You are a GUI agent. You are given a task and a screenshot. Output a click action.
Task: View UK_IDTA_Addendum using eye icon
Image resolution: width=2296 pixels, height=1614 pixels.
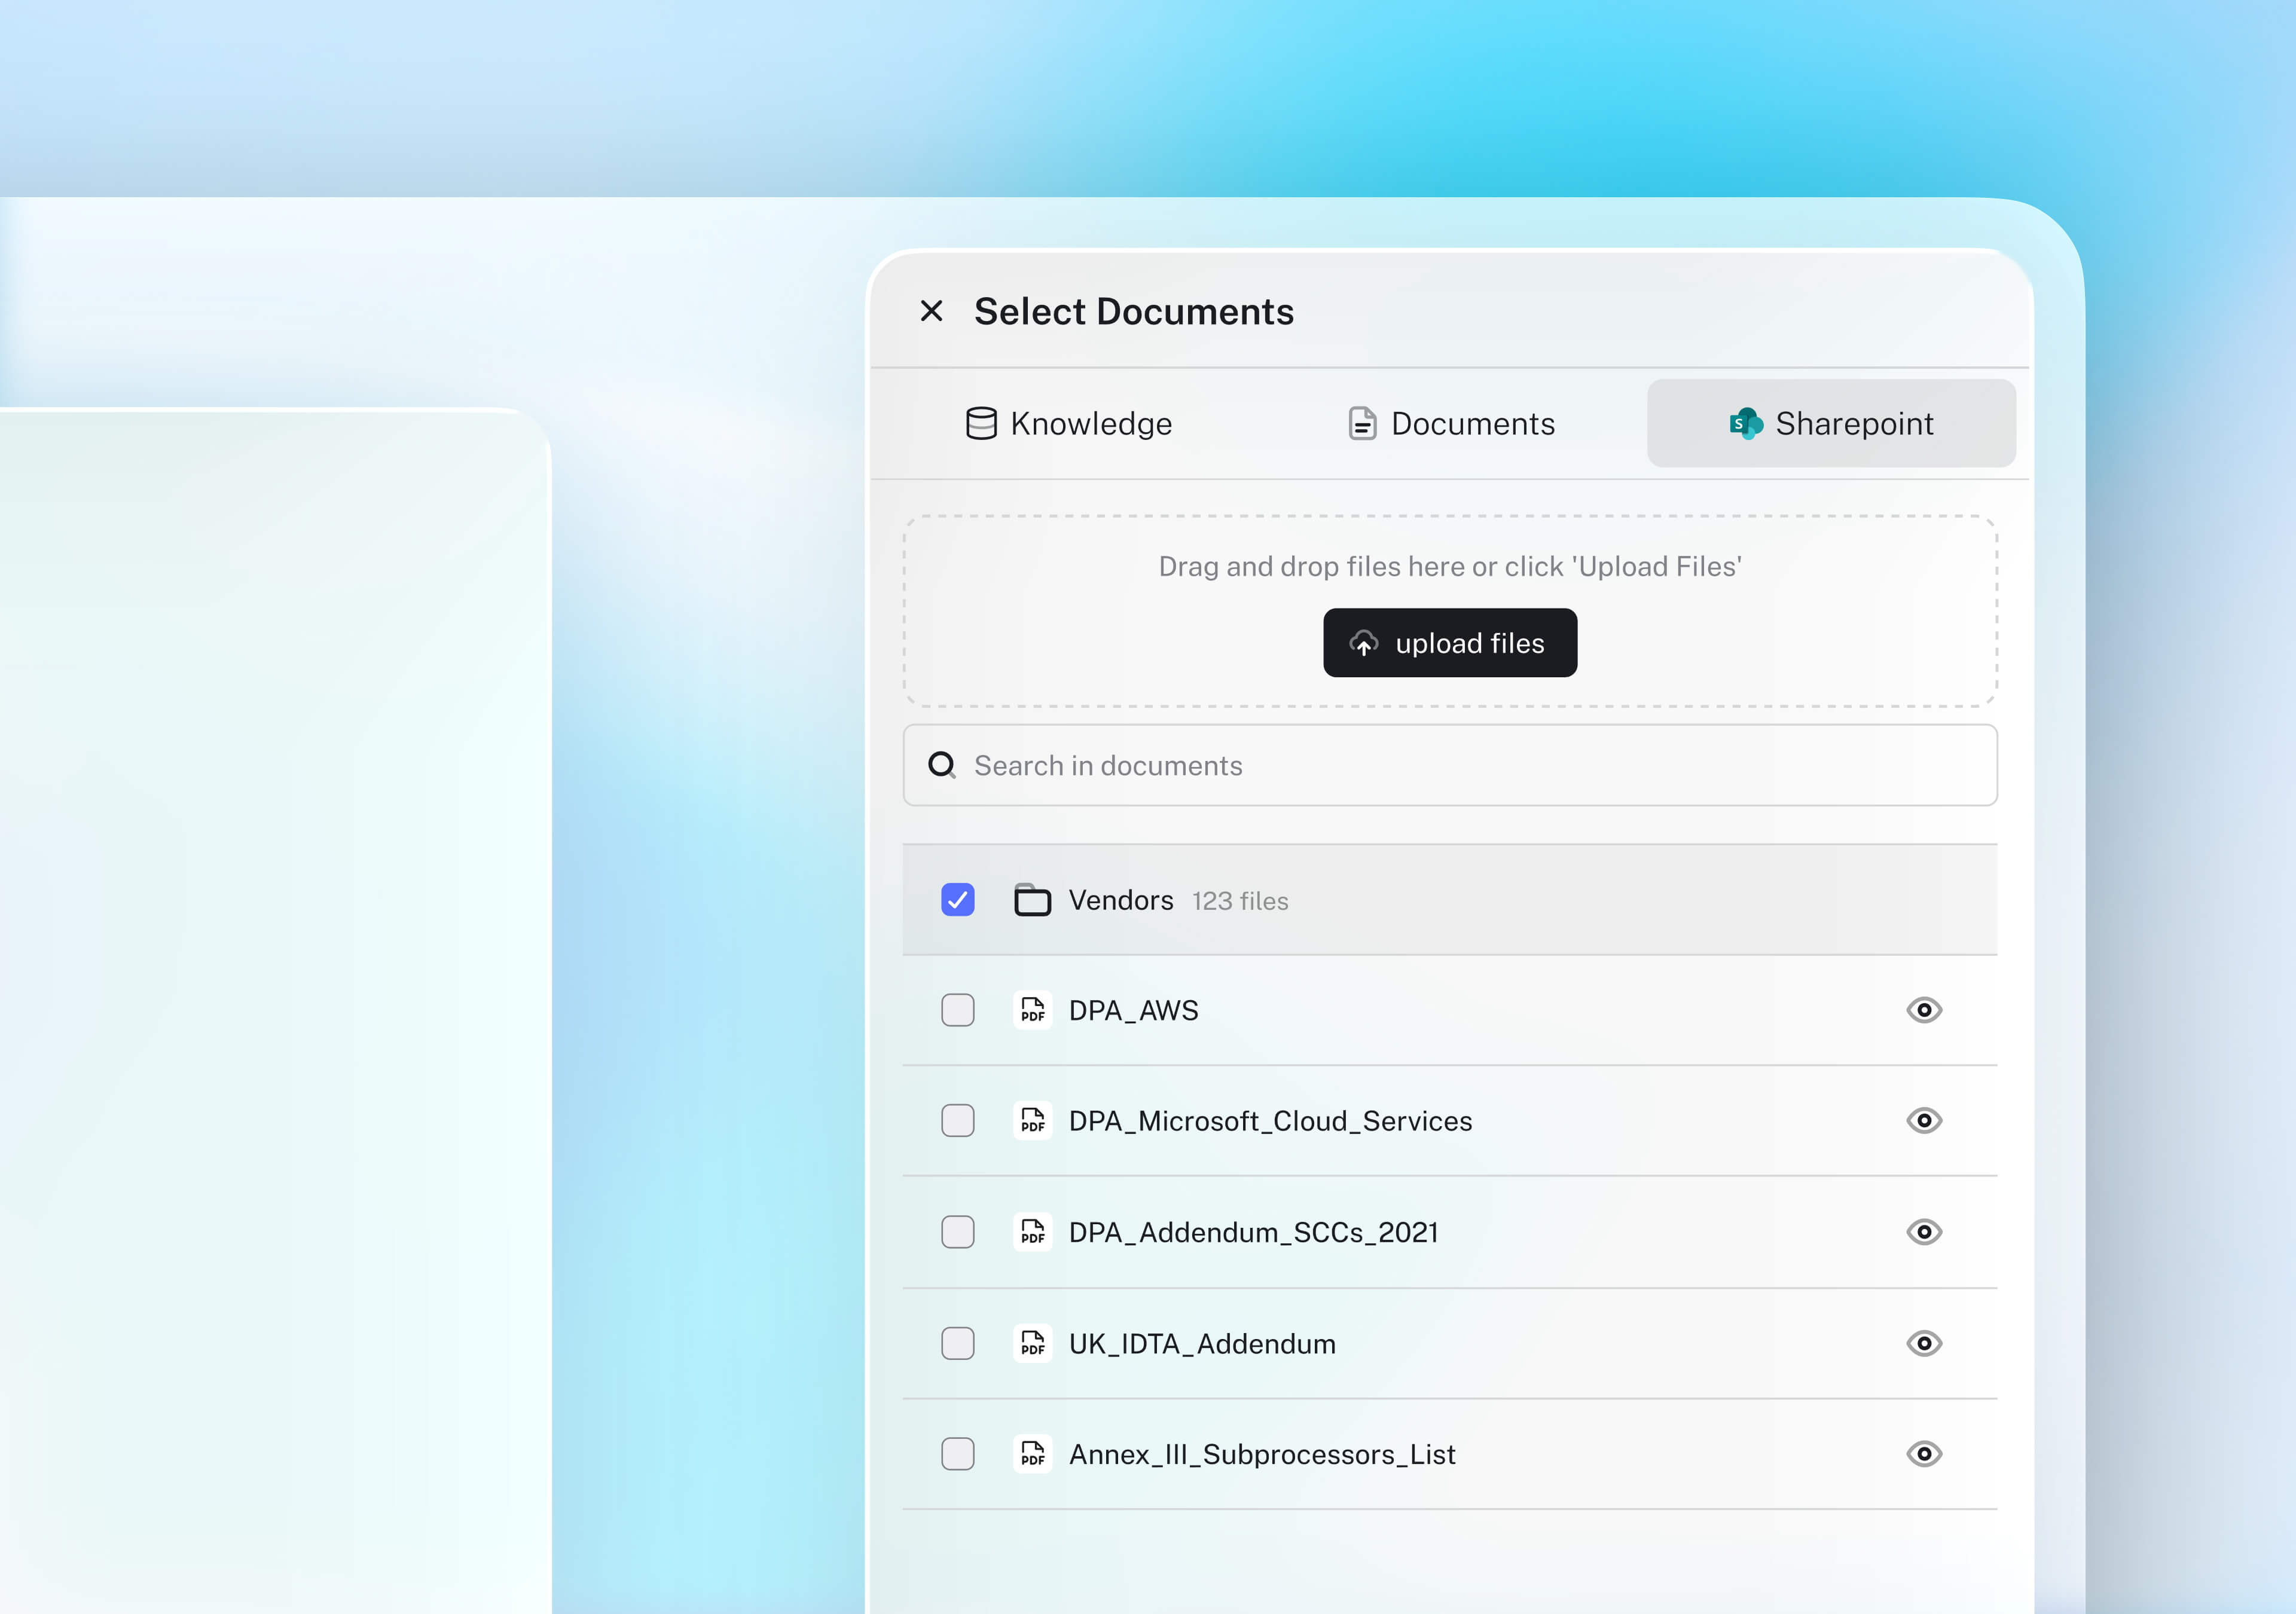(1923, 1343)
